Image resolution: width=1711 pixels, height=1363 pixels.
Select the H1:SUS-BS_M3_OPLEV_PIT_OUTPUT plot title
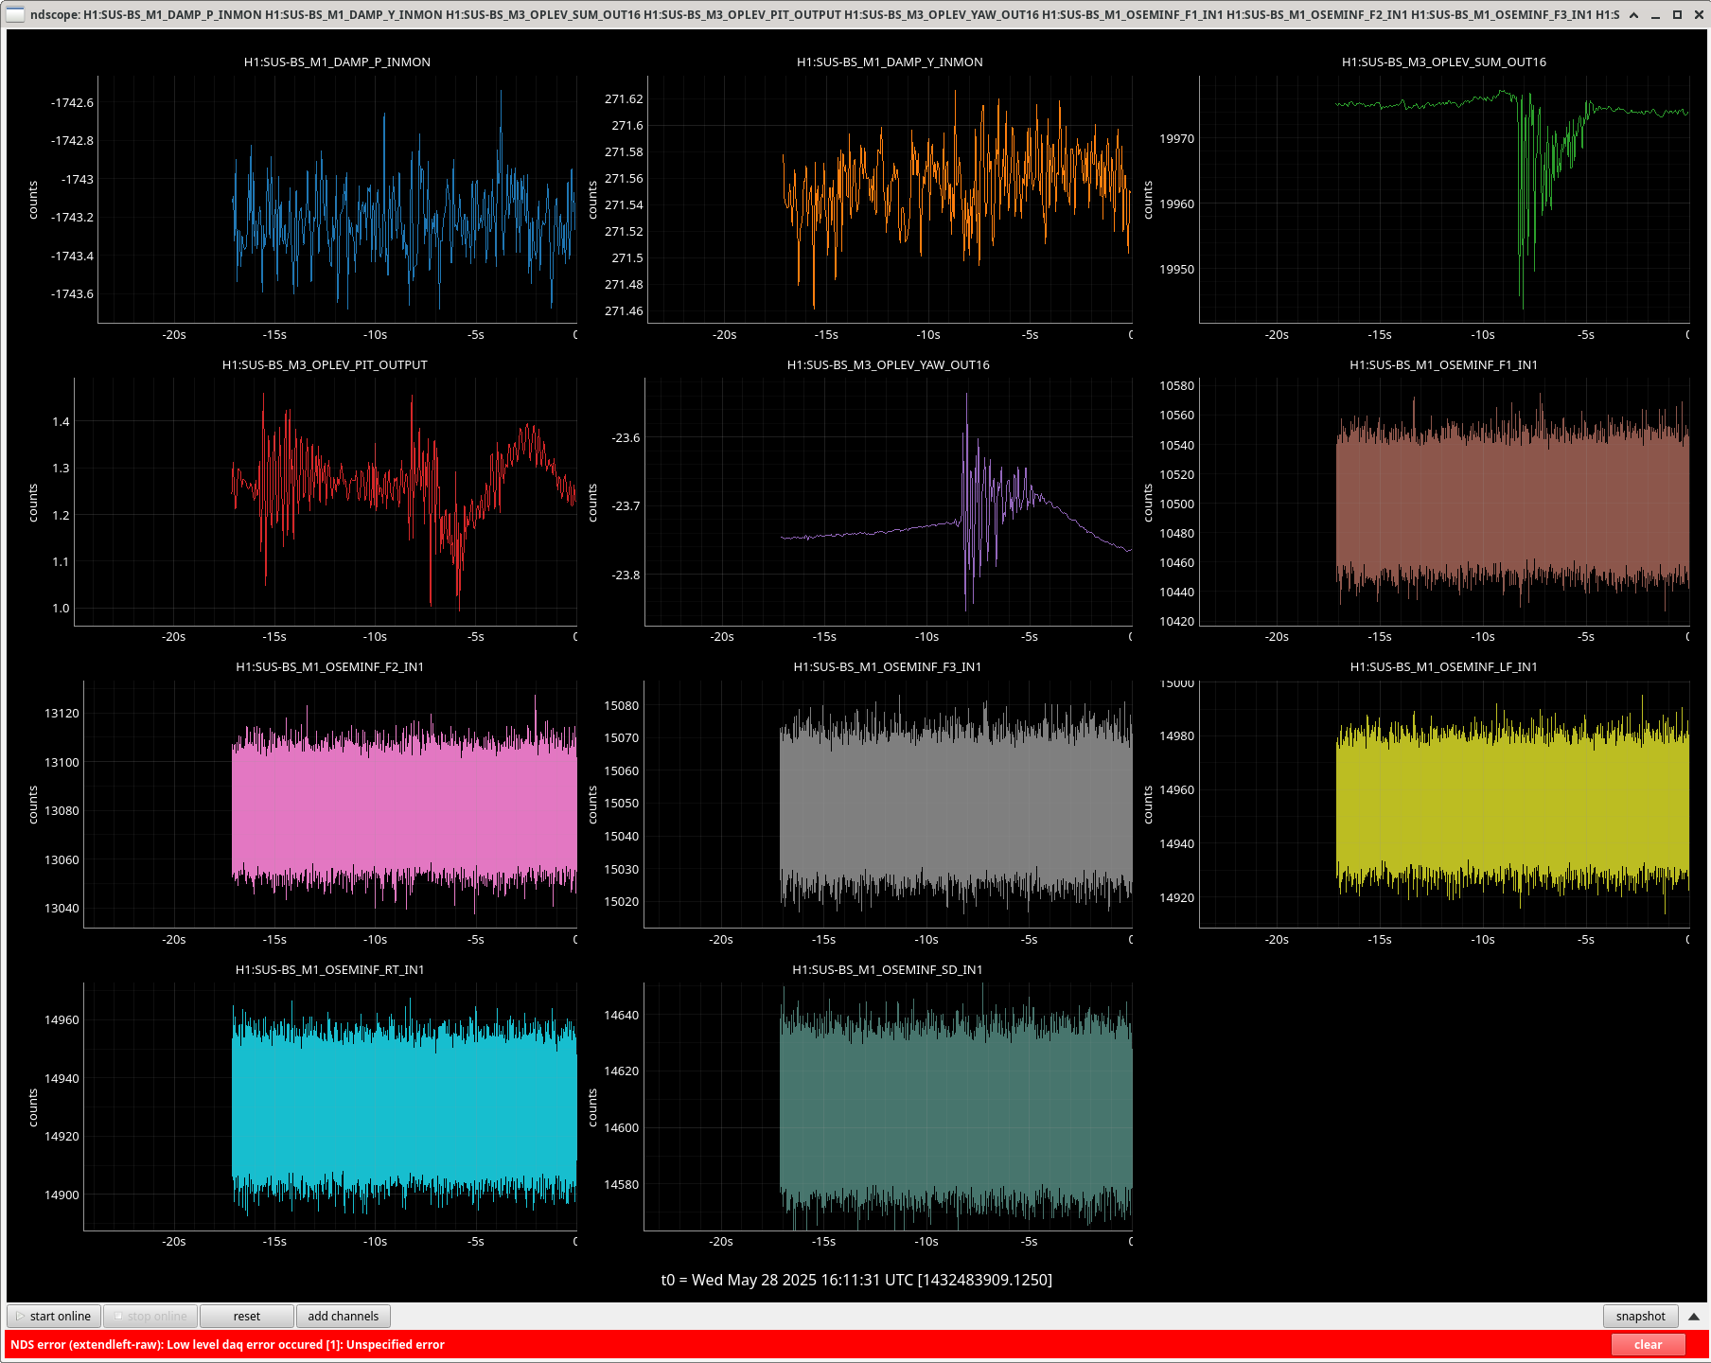[325, 364]
